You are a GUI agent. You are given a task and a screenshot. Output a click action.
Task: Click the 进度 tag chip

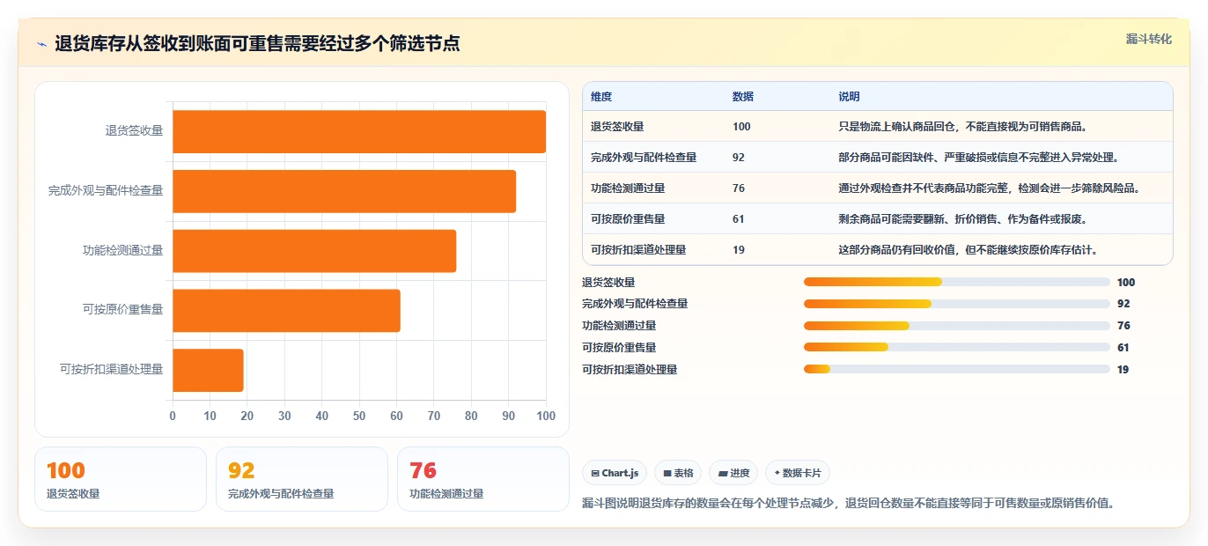click(733, 473)
